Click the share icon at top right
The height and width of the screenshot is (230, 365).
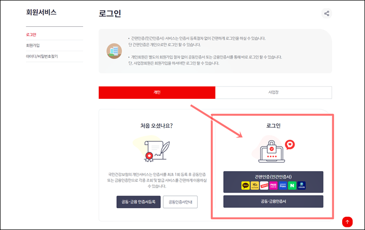coord(326,14)
